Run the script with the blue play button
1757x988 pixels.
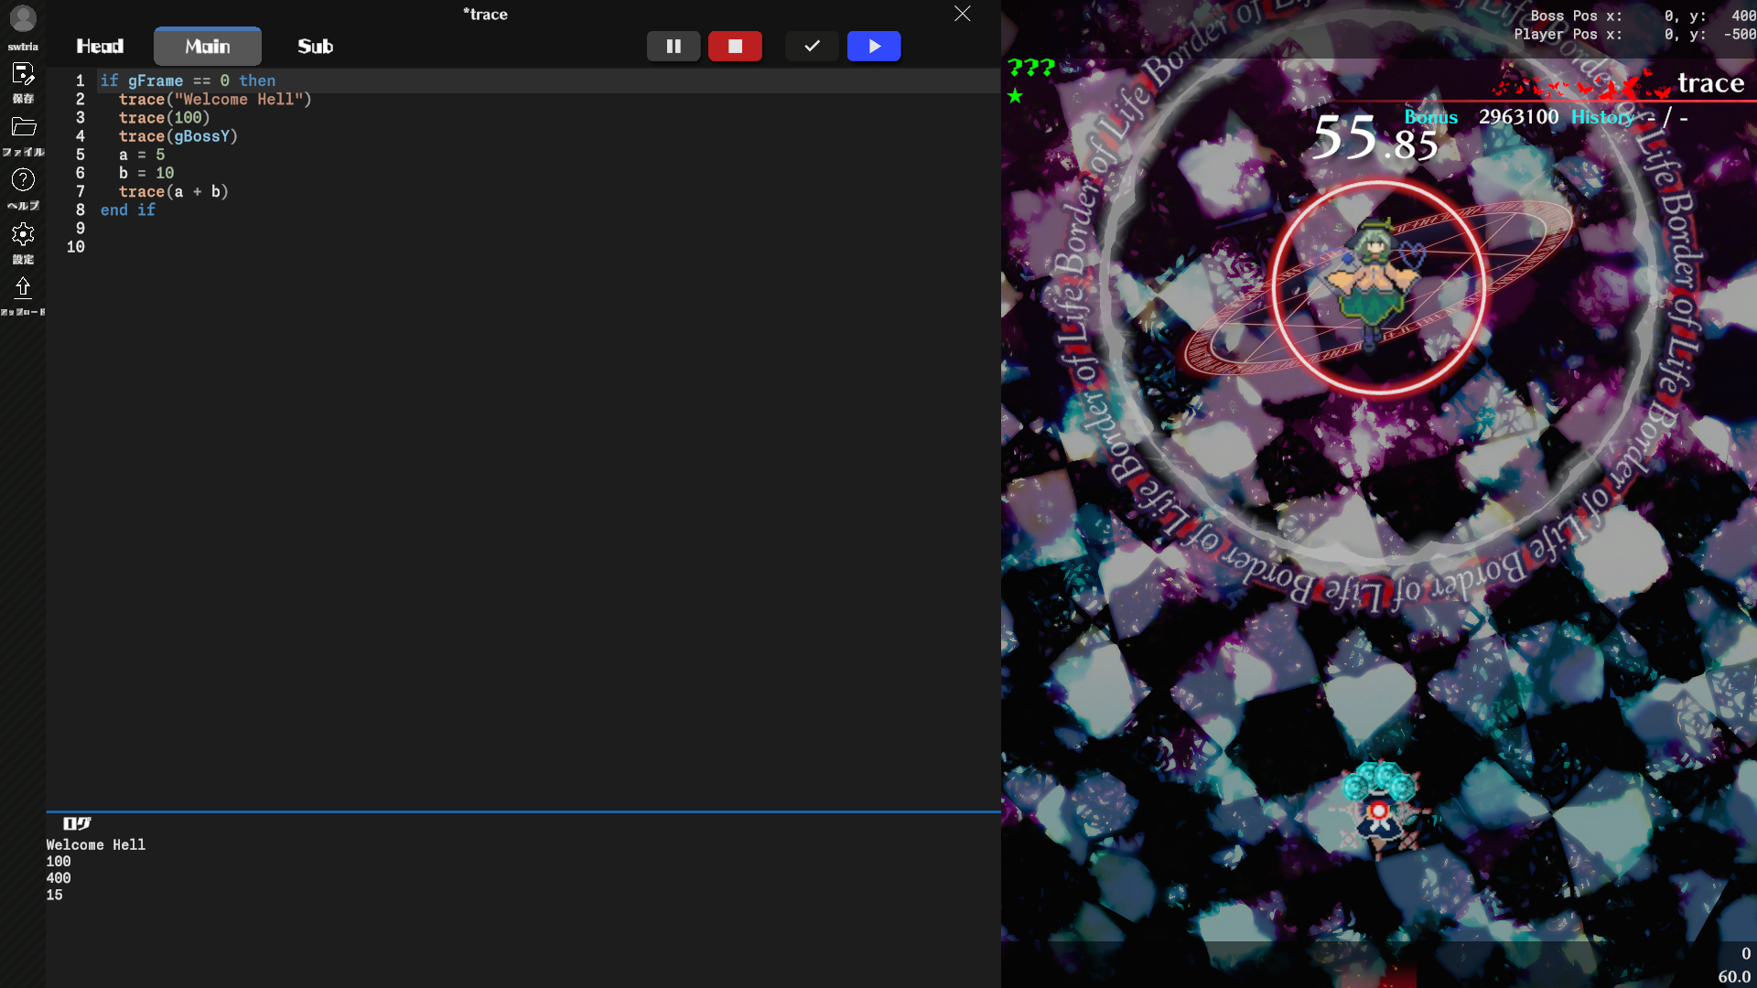click(874, 46)
